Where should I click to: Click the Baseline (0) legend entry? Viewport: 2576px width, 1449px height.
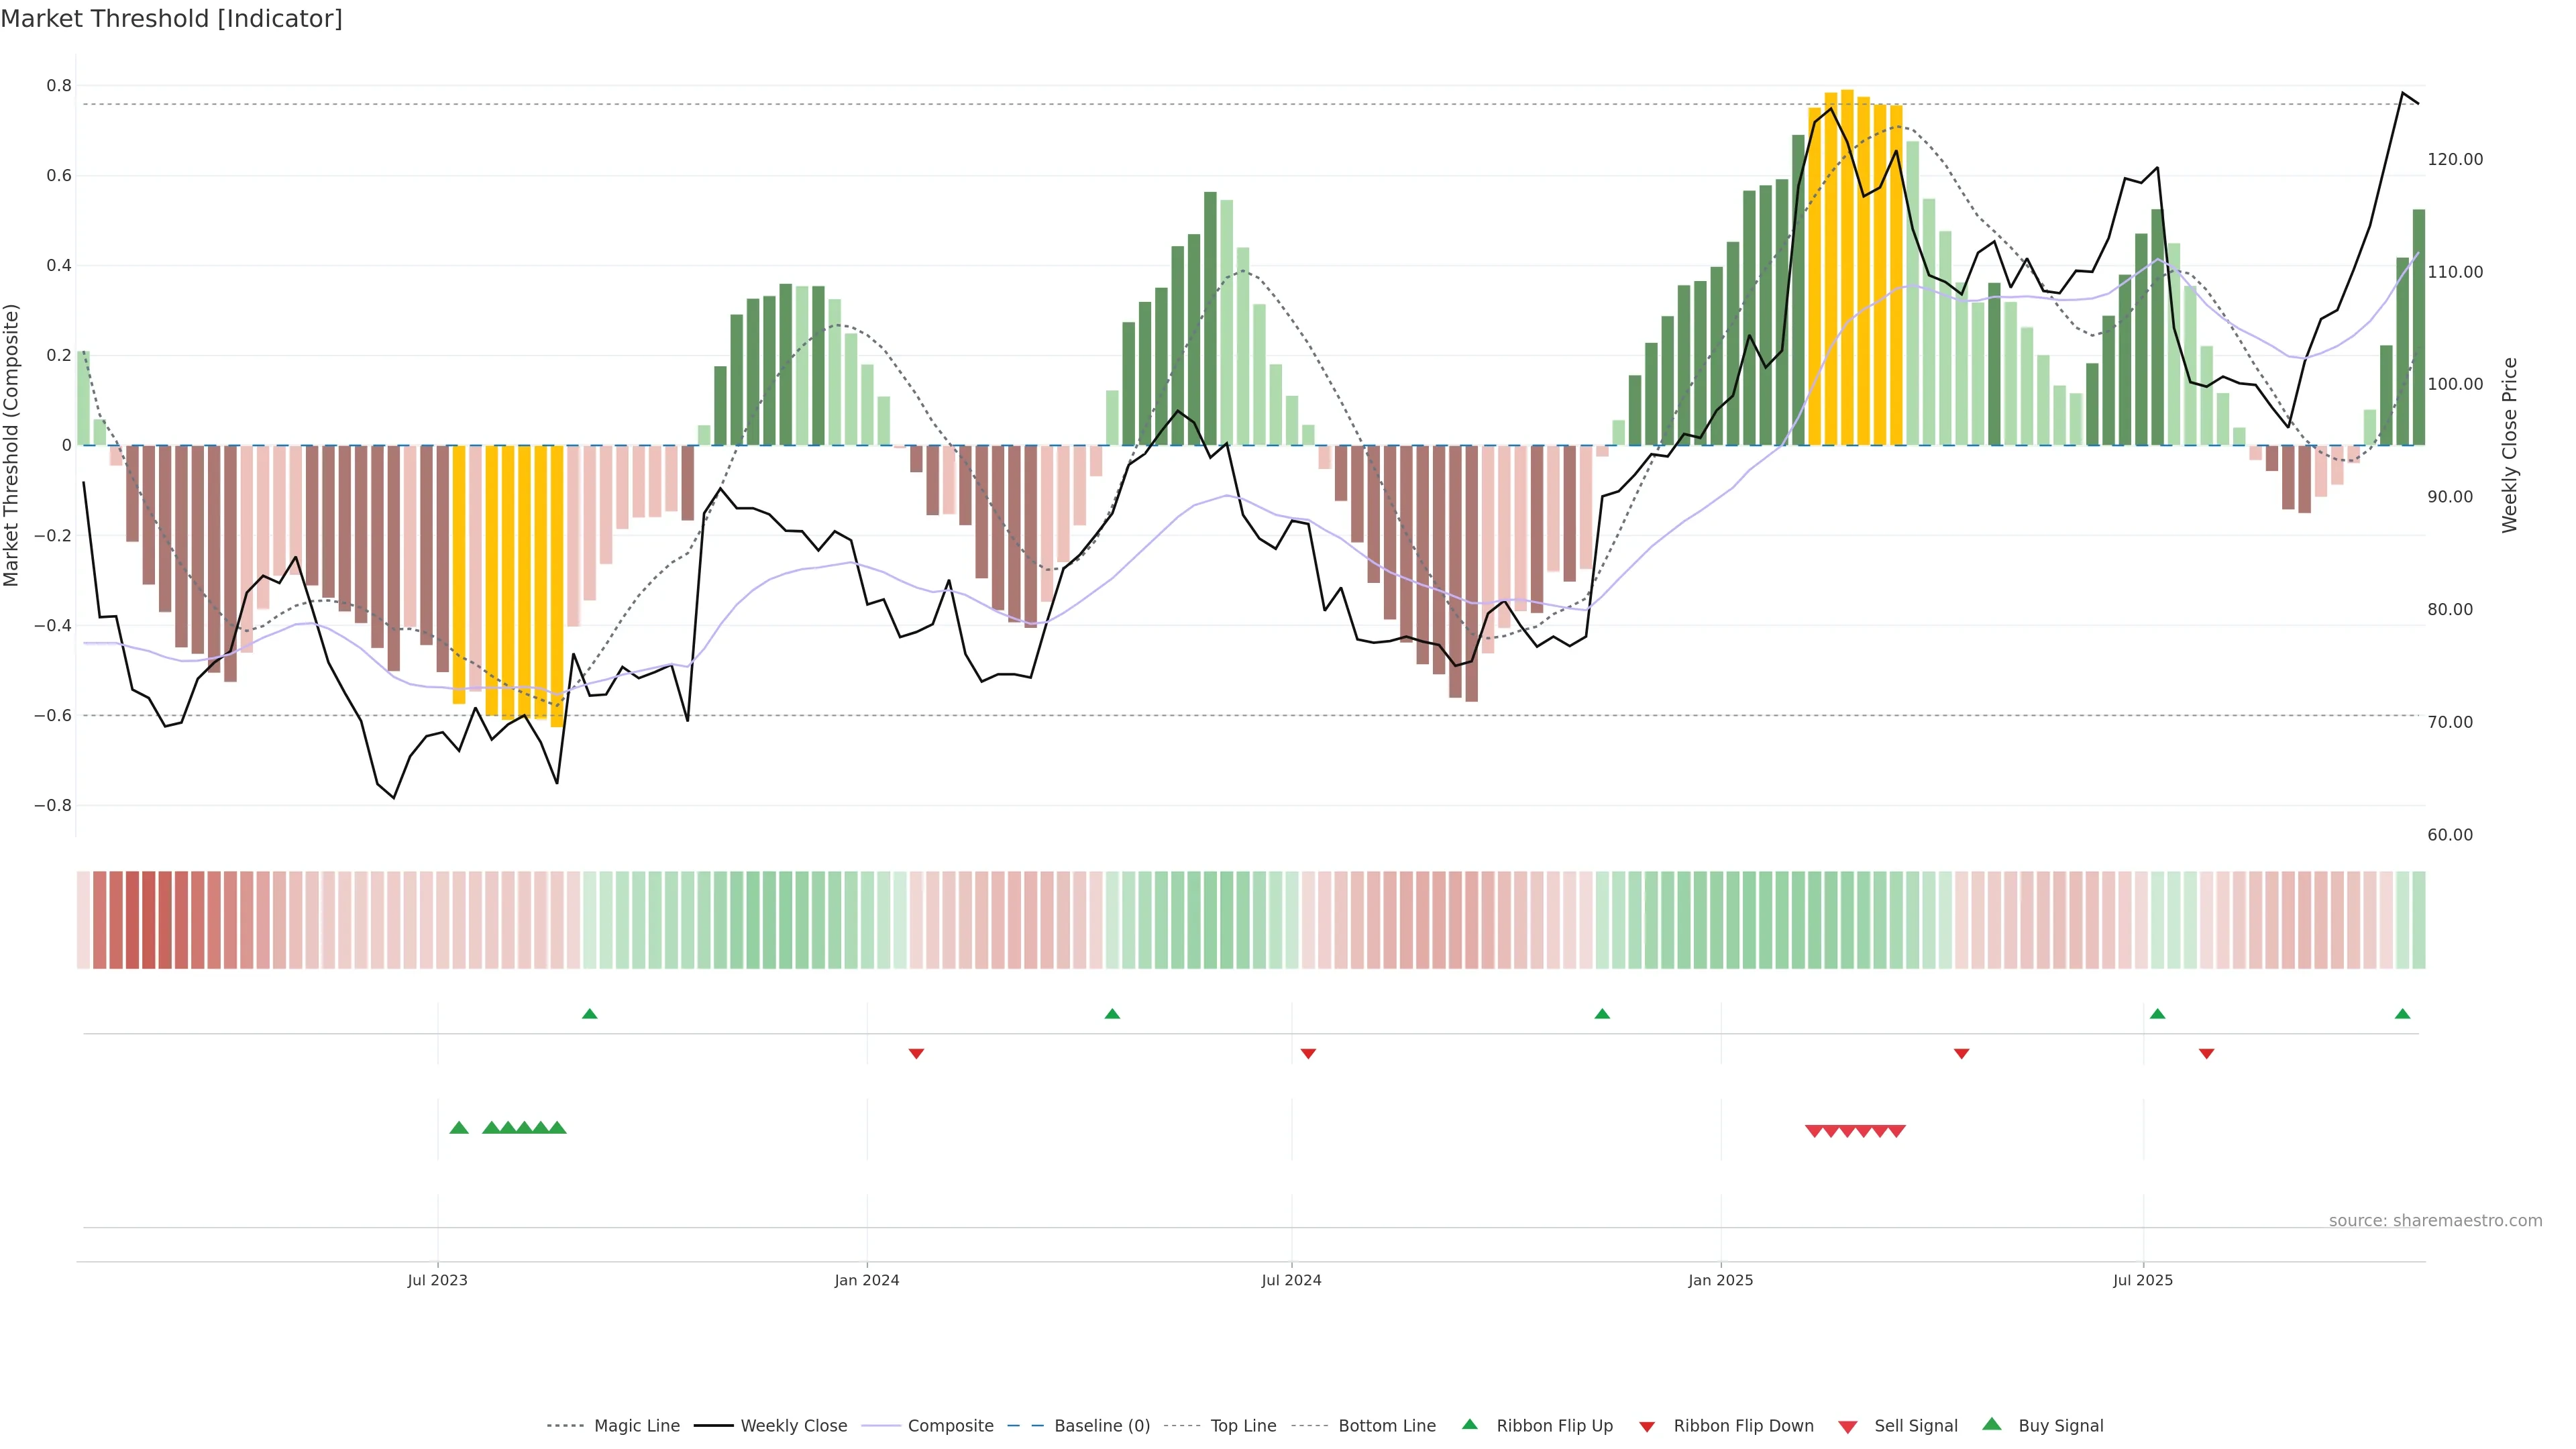tap(1101, 1426)
